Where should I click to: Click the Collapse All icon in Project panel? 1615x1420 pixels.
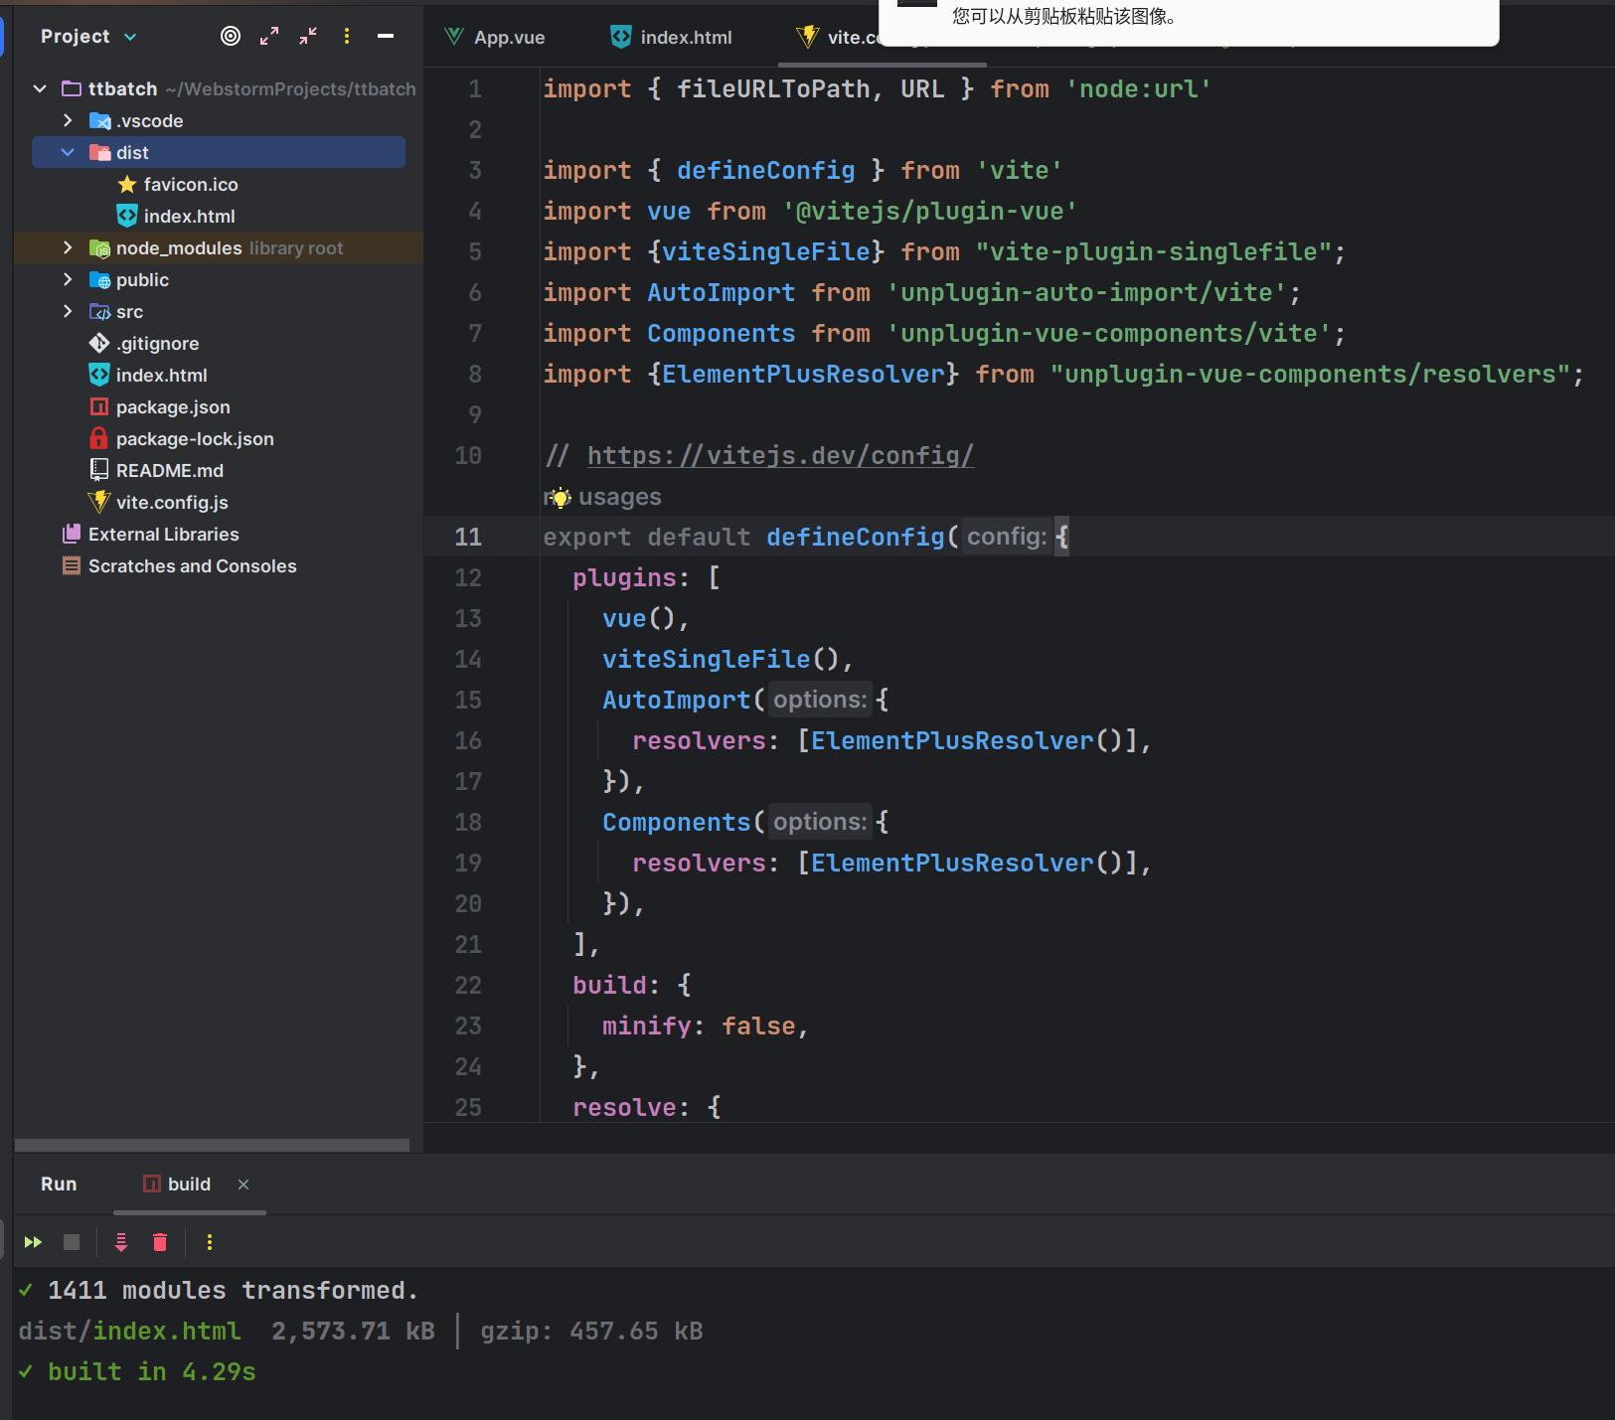click(x=308, y=37)
